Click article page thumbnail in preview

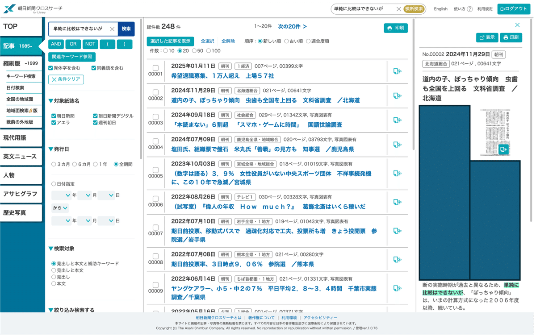click(x=495, y=132)
